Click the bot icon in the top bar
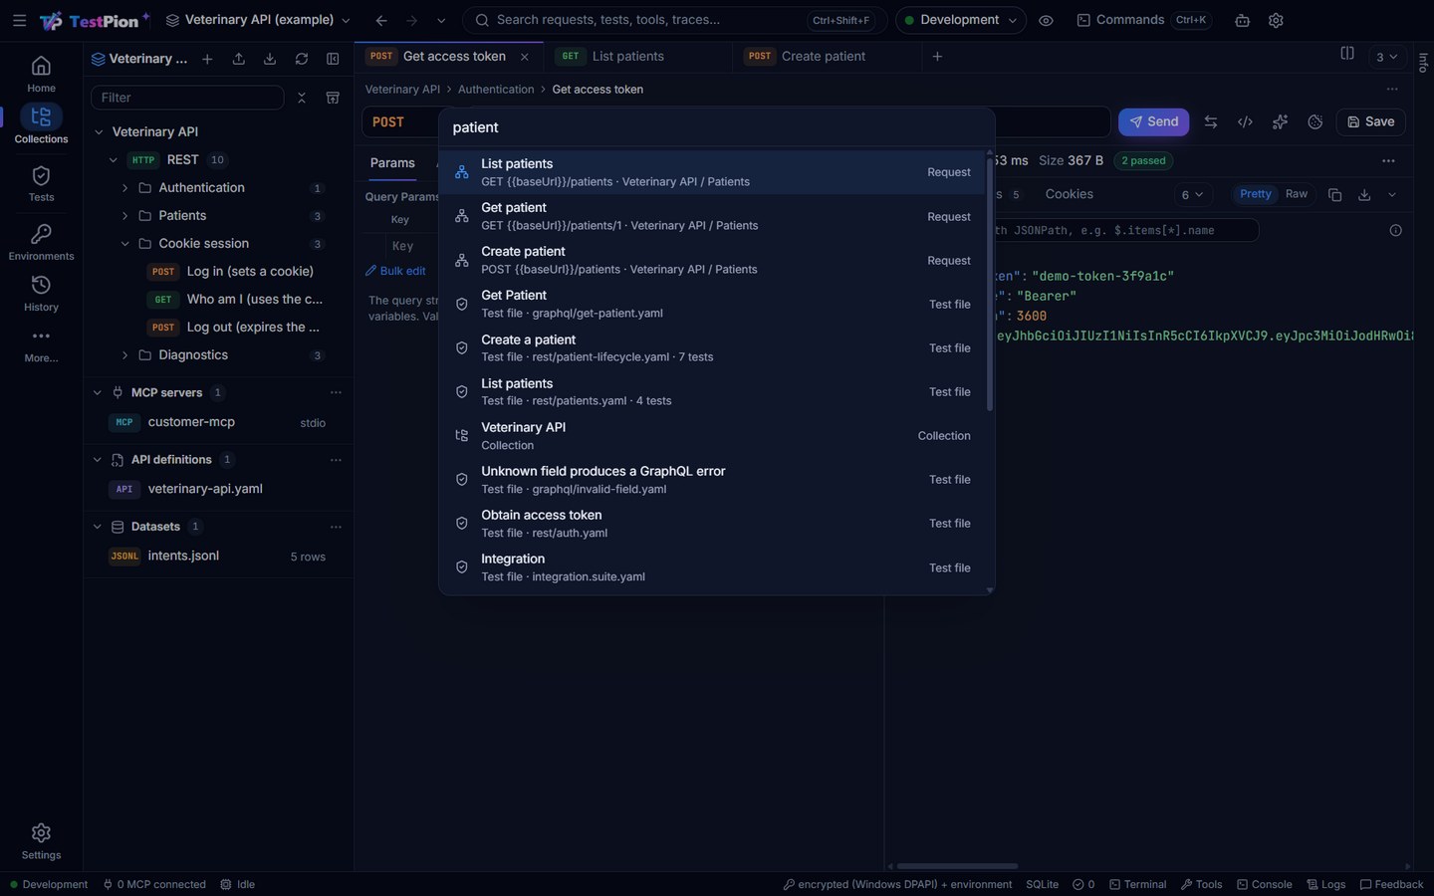 pyautogui.click(x=1242, y=20)
